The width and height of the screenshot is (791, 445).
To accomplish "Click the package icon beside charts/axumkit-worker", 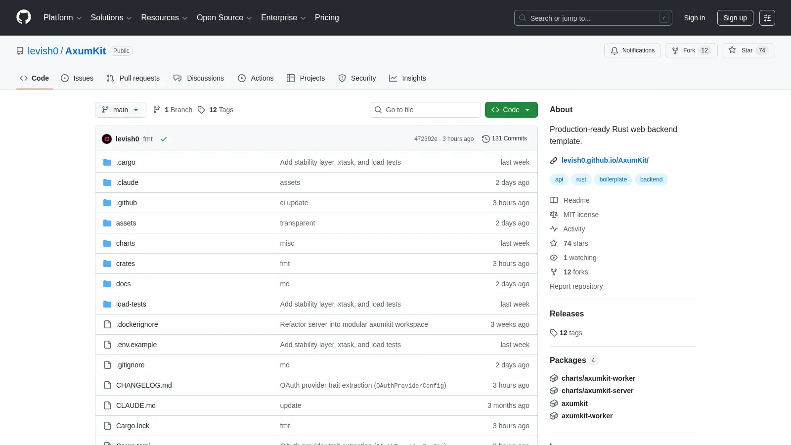I will click(554, 378).
